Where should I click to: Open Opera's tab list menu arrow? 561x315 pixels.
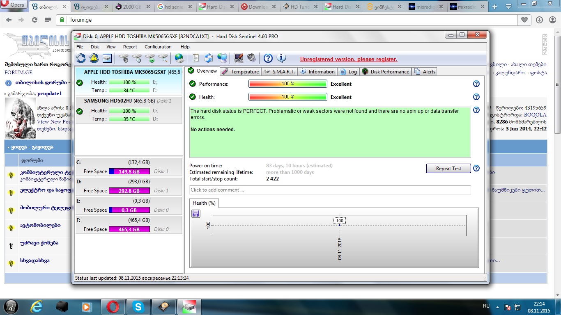pyautogui.click(x=509, y=6)
